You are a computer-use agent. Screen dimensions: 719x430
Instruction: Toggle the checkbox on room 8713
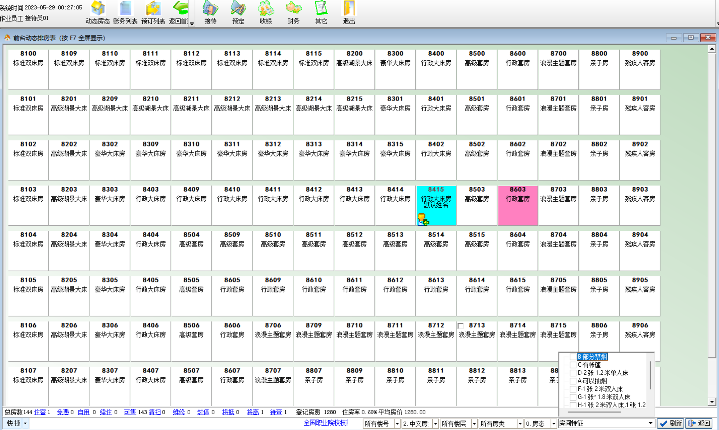(x=461, y=326)
